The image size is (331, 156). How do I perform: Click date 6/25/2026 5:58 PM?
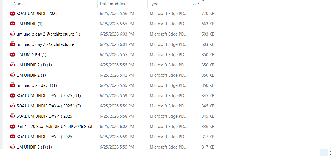pyautogui.click(x=117, y=116)
